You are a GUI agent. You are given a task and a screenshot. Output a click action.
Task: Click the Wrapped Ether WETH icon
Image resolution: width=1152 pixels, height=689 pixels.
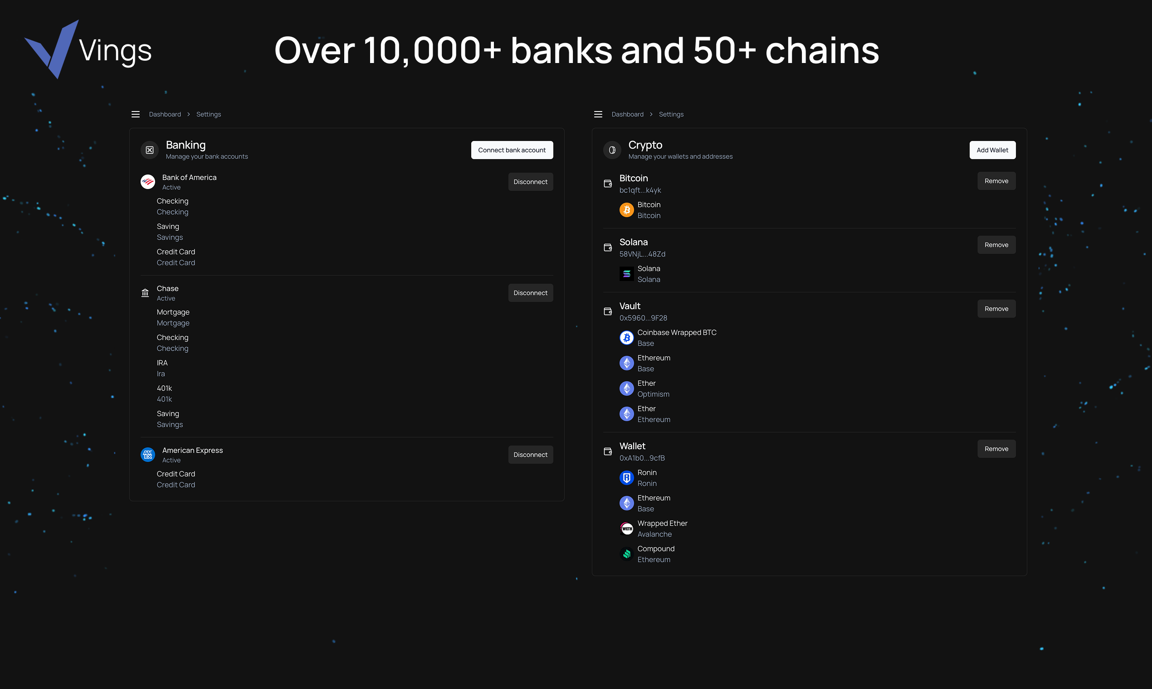tap(627, 529)
